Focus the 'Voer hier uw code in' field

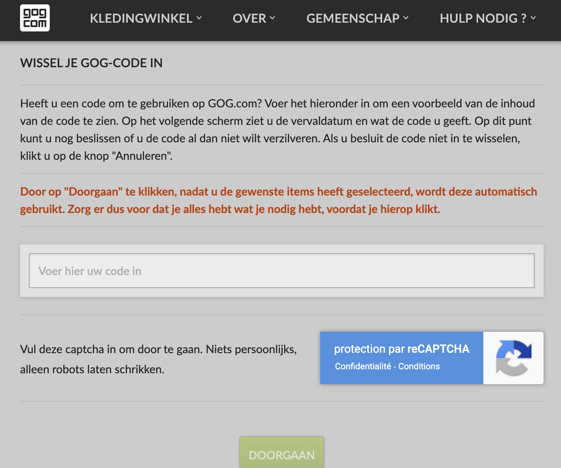click(282, 271)
